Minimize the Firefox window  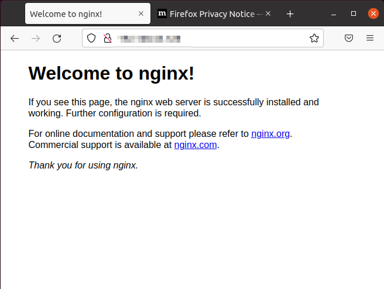click(x=334, y=14)
